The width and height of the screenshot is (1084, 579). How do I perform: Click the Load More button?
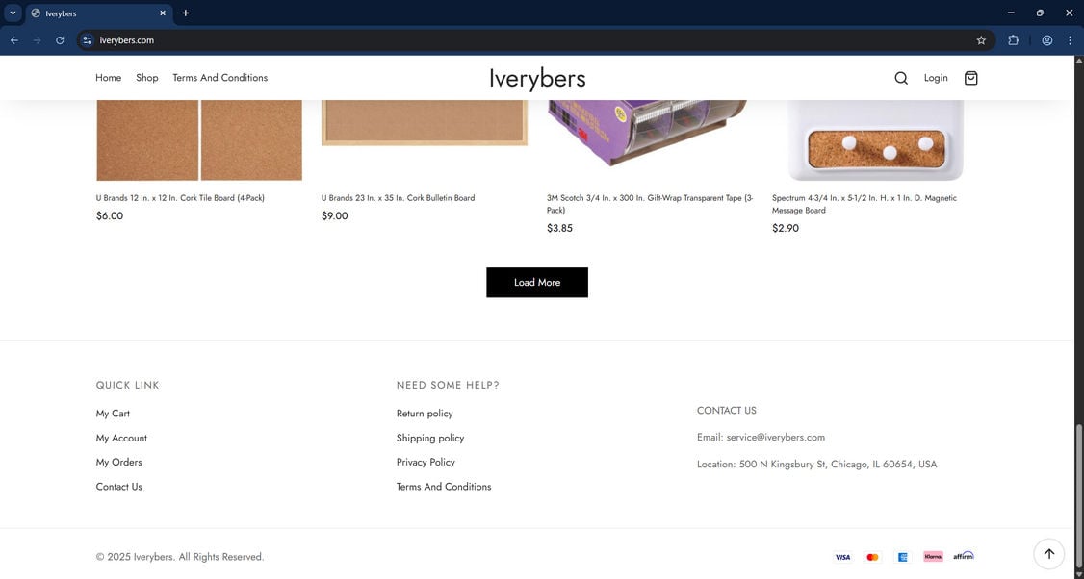coord(537,283)
